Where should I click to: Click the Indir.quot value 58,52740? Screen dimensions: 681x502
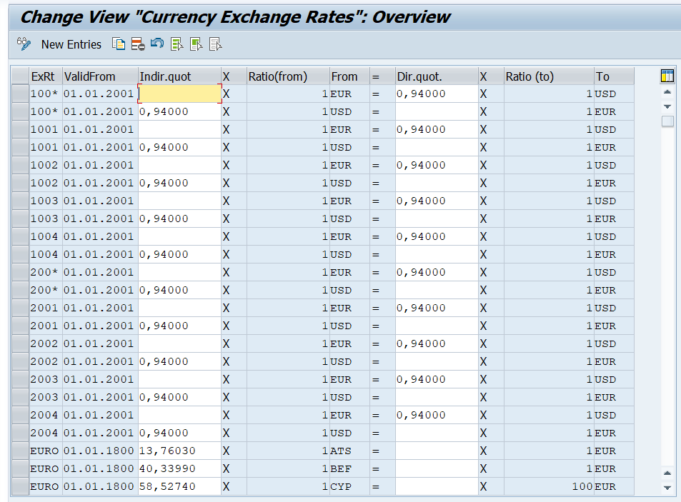(180, 486)
